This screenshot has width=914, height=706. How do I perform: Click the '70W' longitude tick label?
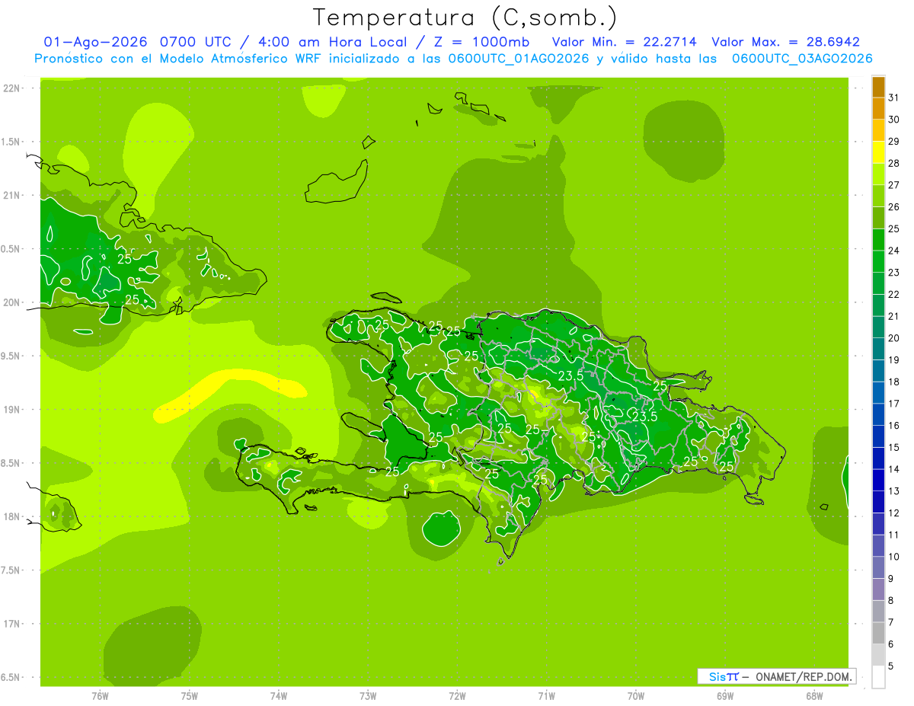[636, 696]
